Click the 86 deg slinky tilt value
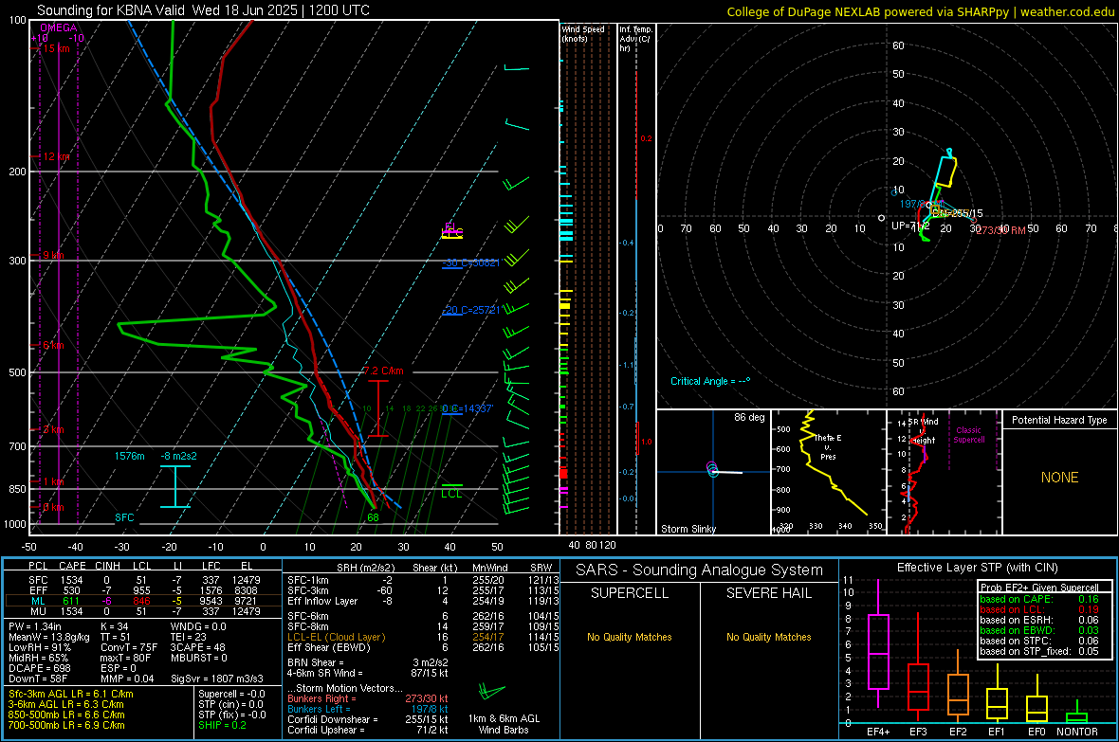Screen dimensions: 1119x742 click(x=749, y=417)
